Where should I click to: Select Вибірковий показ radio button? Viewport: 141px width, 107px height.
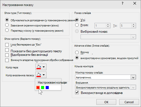coord(77,31)
